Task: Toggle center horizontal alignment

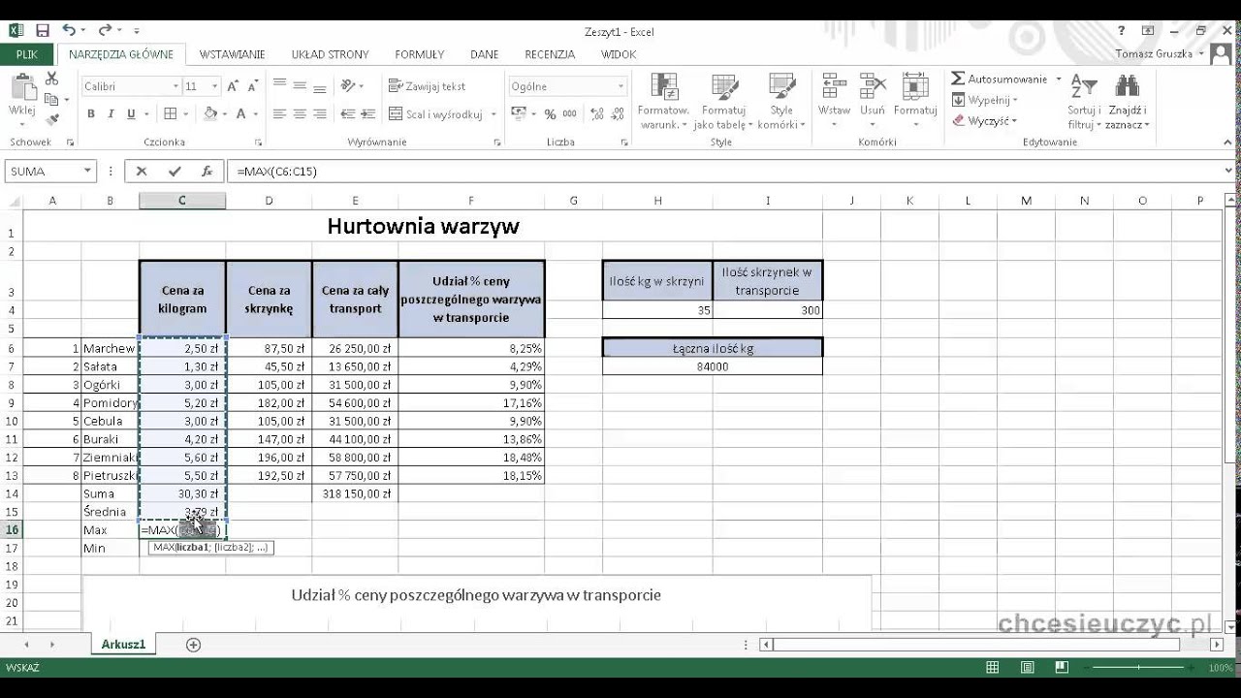Action: (300, 114)
